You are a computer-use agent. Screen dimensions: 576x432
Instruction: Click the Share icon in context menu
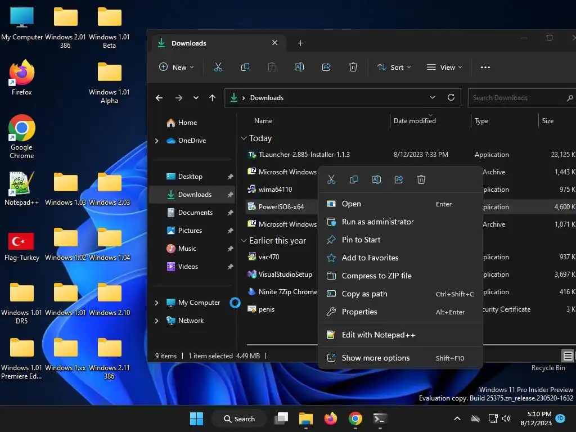click(399, 179)
